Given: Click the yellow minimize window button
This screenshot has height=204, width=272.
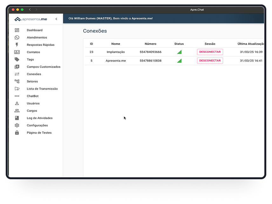Looking at the screenshot, I should pos(17,10).
